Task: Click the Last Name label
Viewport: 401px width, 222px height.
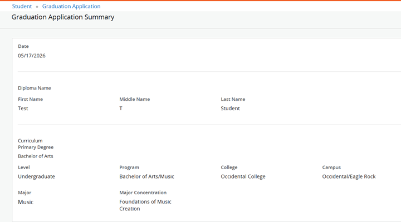Action: 233,99
